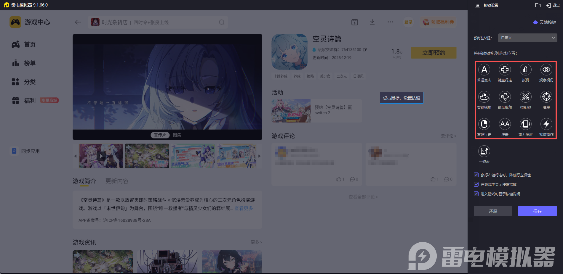Screen dimensions: 563x274
Task: Click the 云端按键 cloud keys icon
Action: coord(535,22)
